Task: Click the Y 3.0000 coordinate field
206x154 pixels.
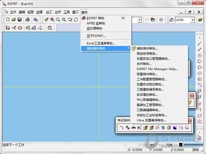Action: click(x=160, y=150)
